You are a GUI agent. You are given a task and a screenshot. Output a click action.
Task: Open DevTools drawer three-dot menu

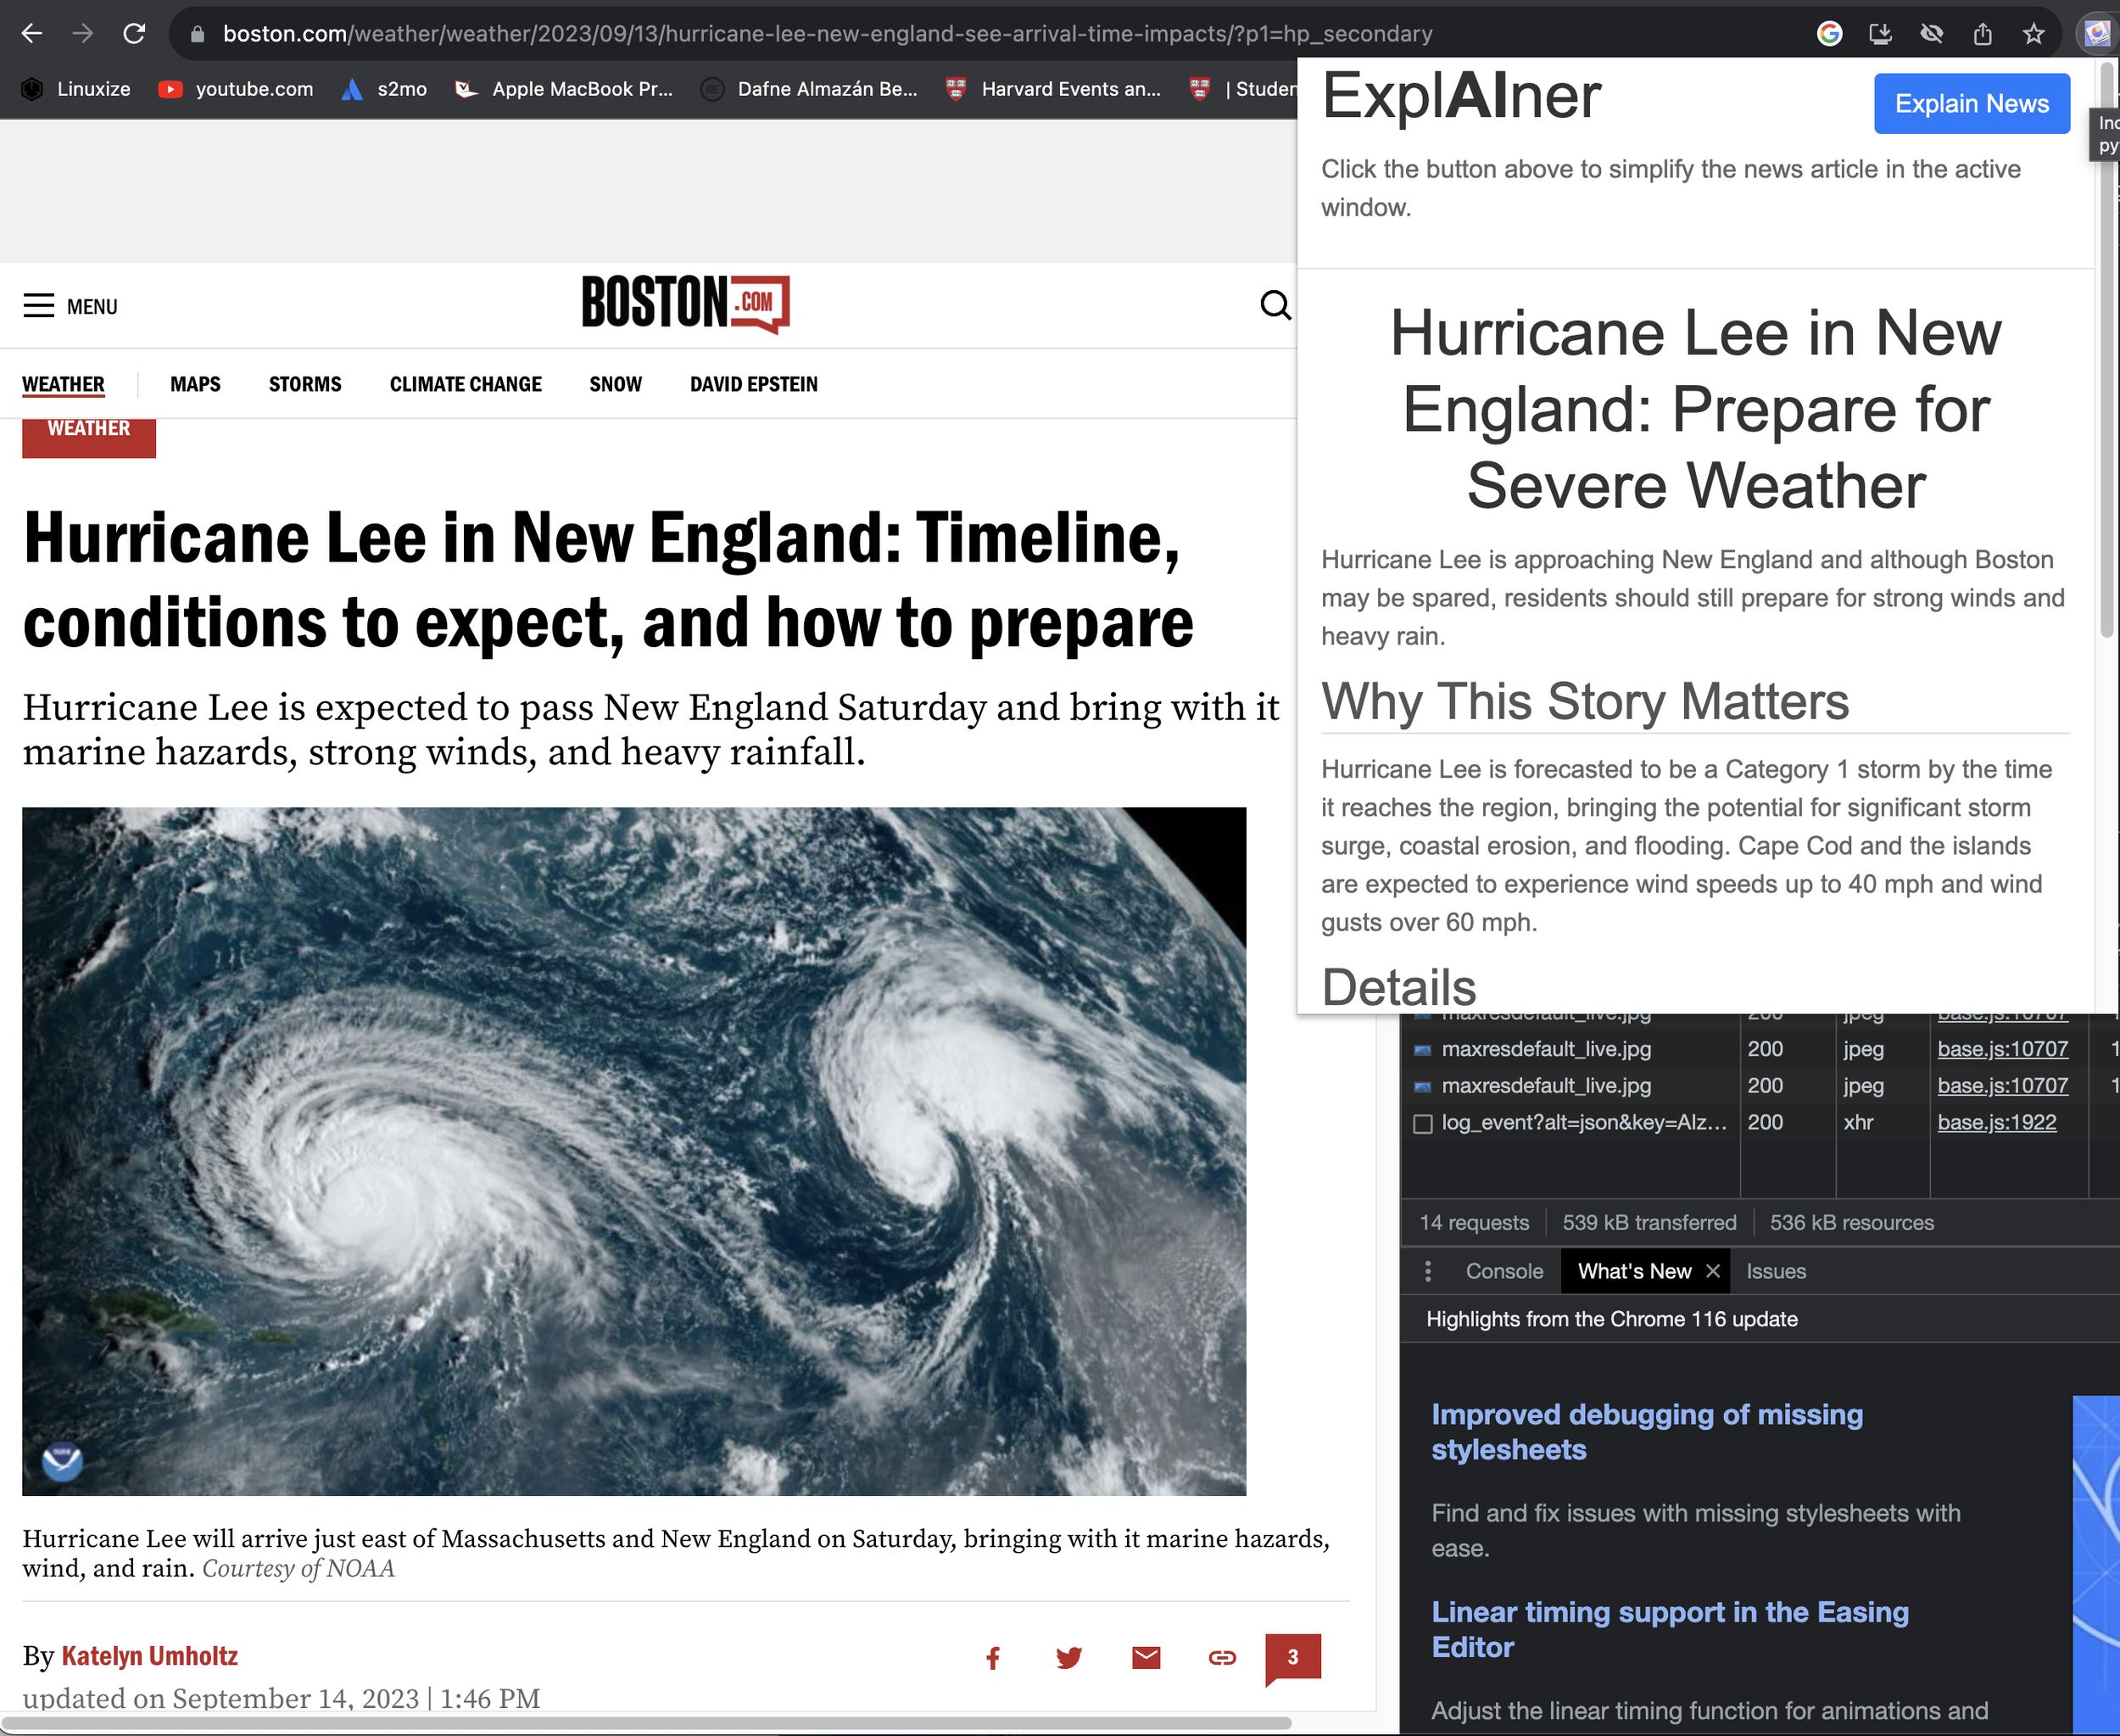point(1427,1271)
